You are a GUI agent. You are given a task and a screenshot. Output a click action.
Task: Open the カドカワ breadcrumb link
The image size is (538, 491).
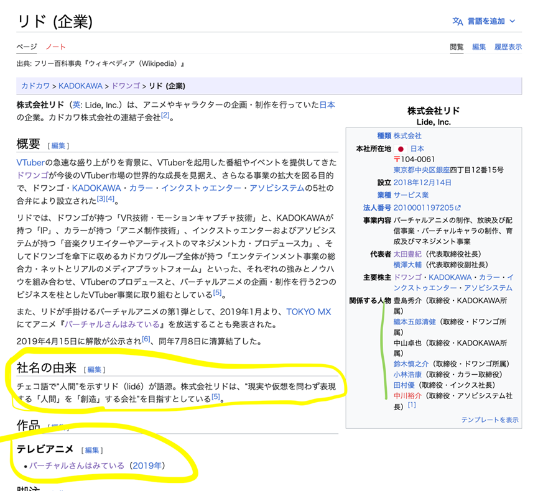pos(35,86)
